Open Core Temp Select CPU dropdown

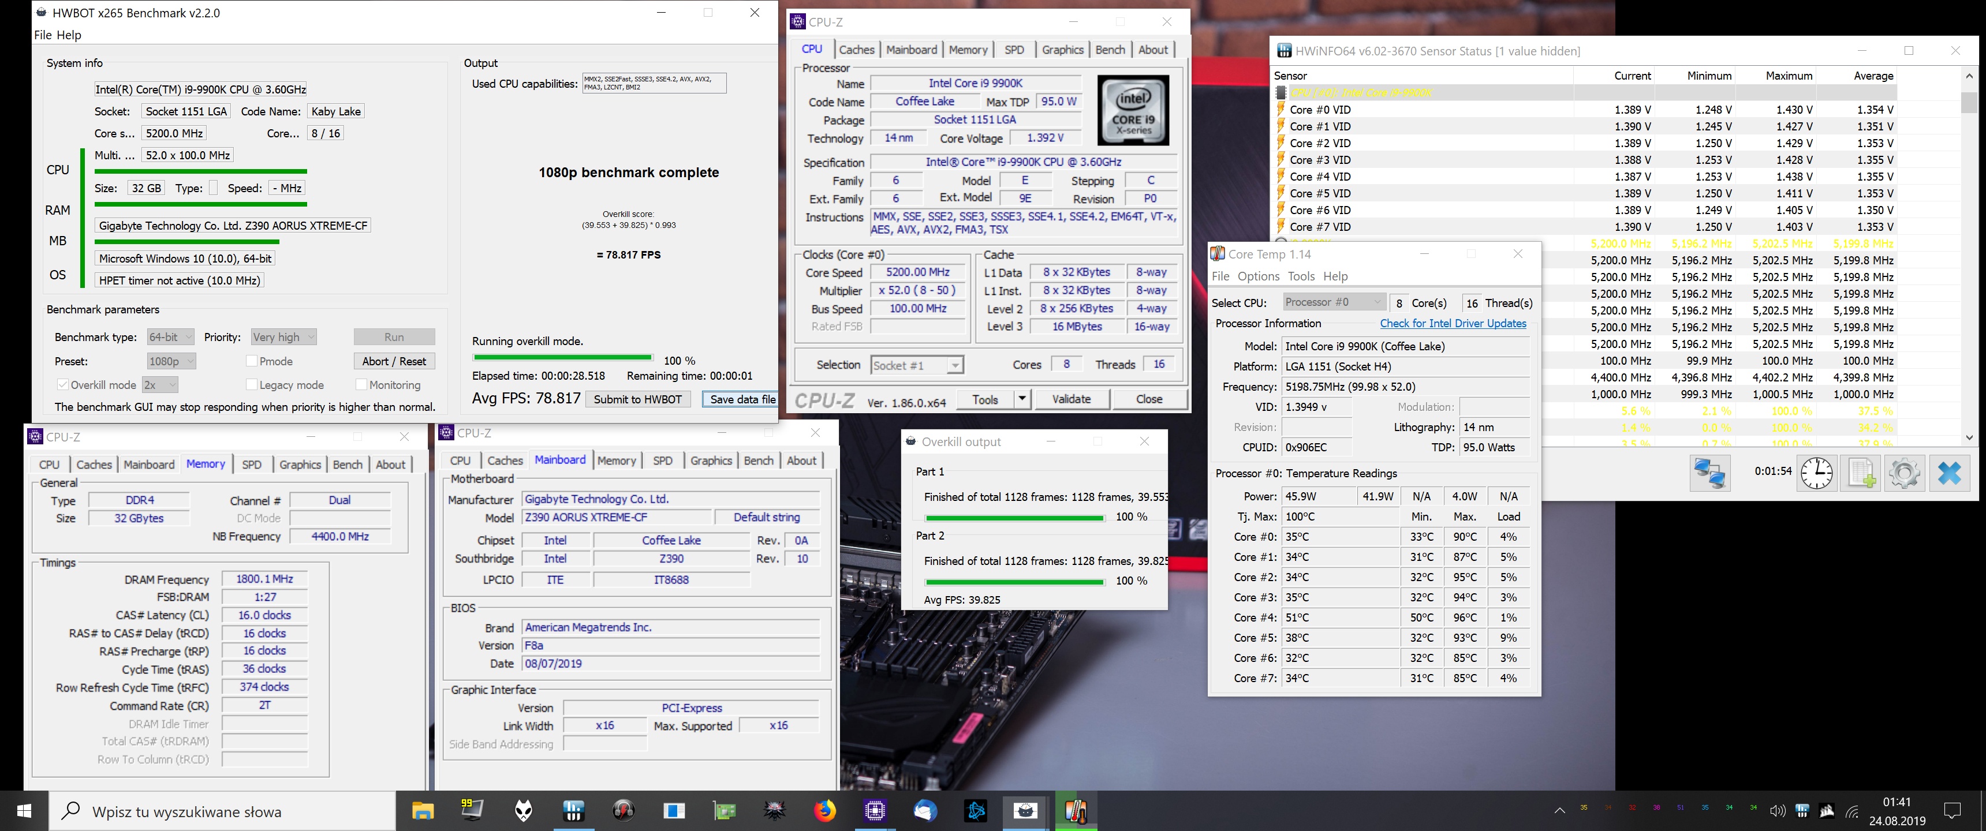click(x=1334, y=302)
